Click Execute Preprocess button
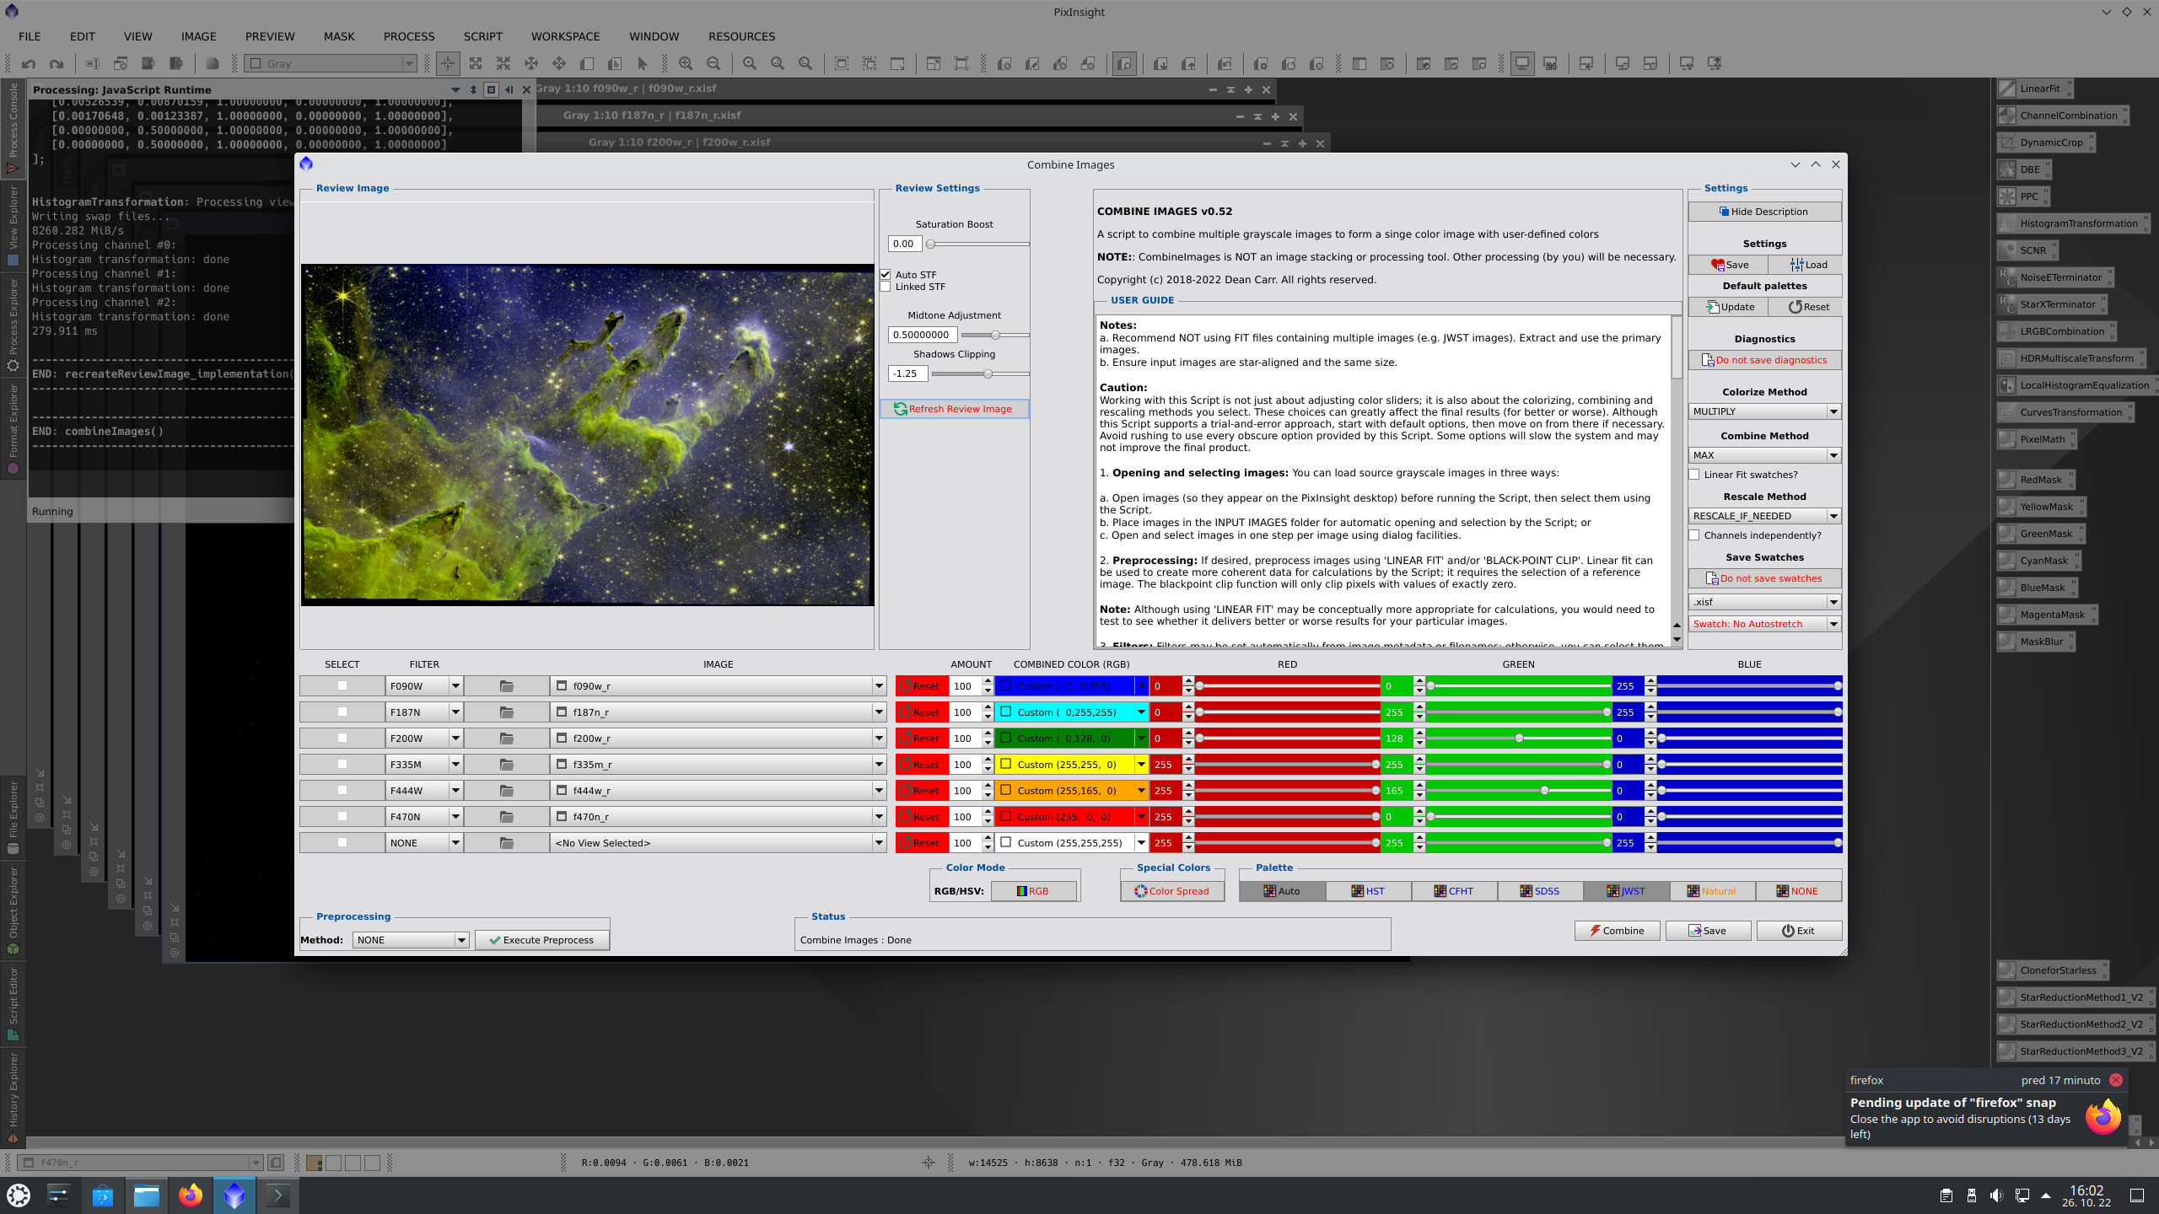Screen dimensions: 2159x1214 541,940
